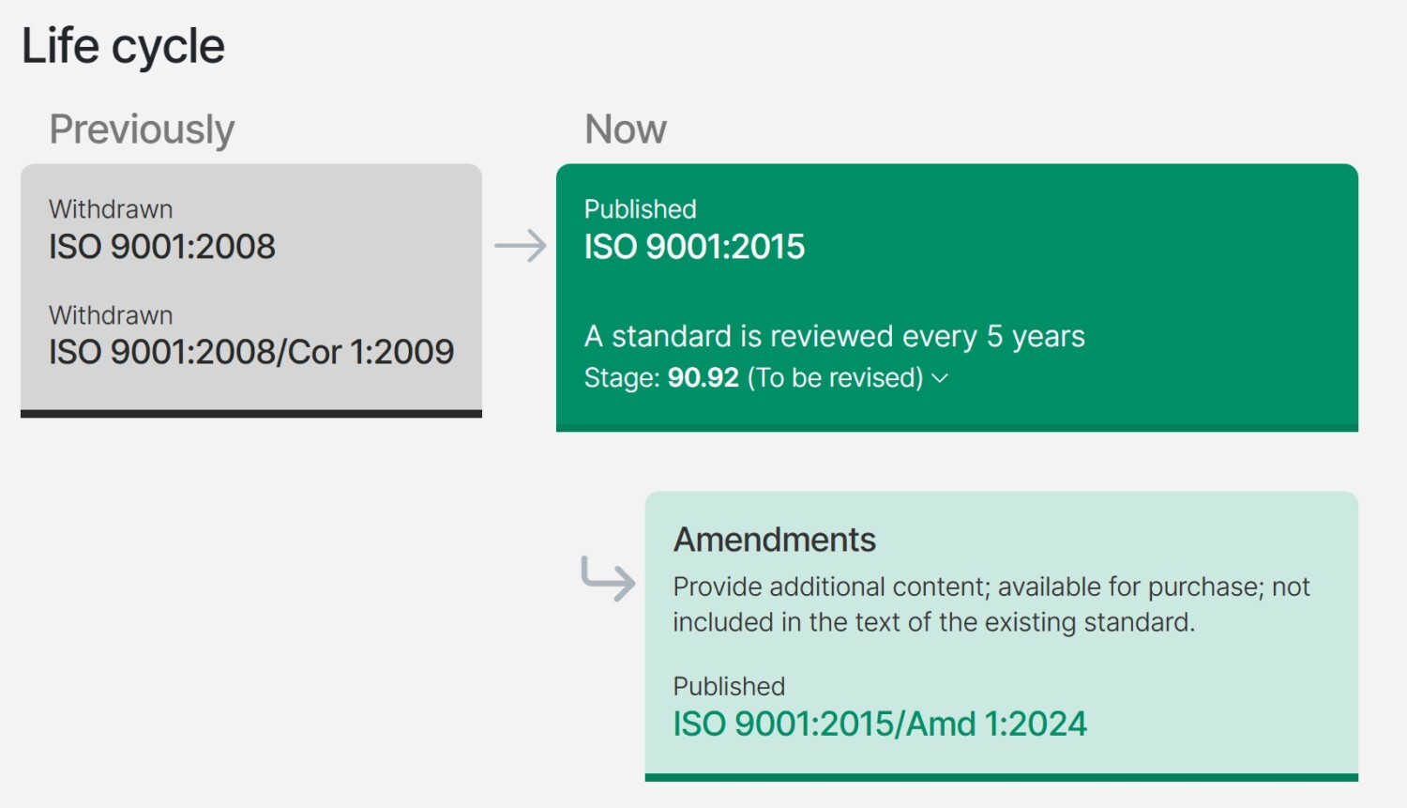Viewport: 1407px width, 808px height.
Task: Click the Withdrawn label above ISO 9001:2008
Action: (x=111, y=209)
